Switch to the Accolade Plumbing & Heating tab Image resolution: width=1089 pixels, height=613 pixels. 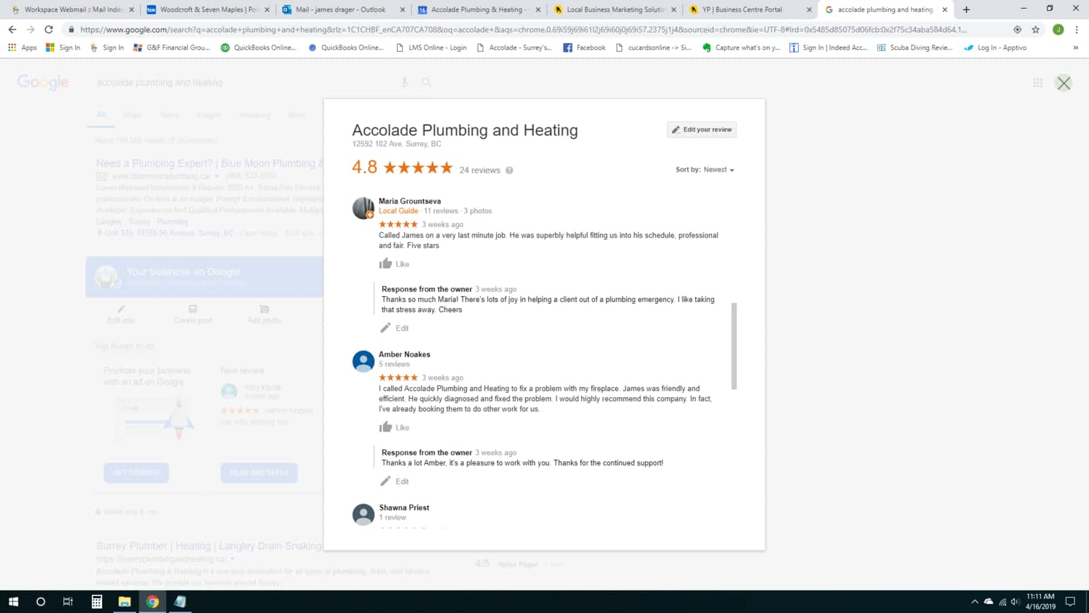click(479, 10)
